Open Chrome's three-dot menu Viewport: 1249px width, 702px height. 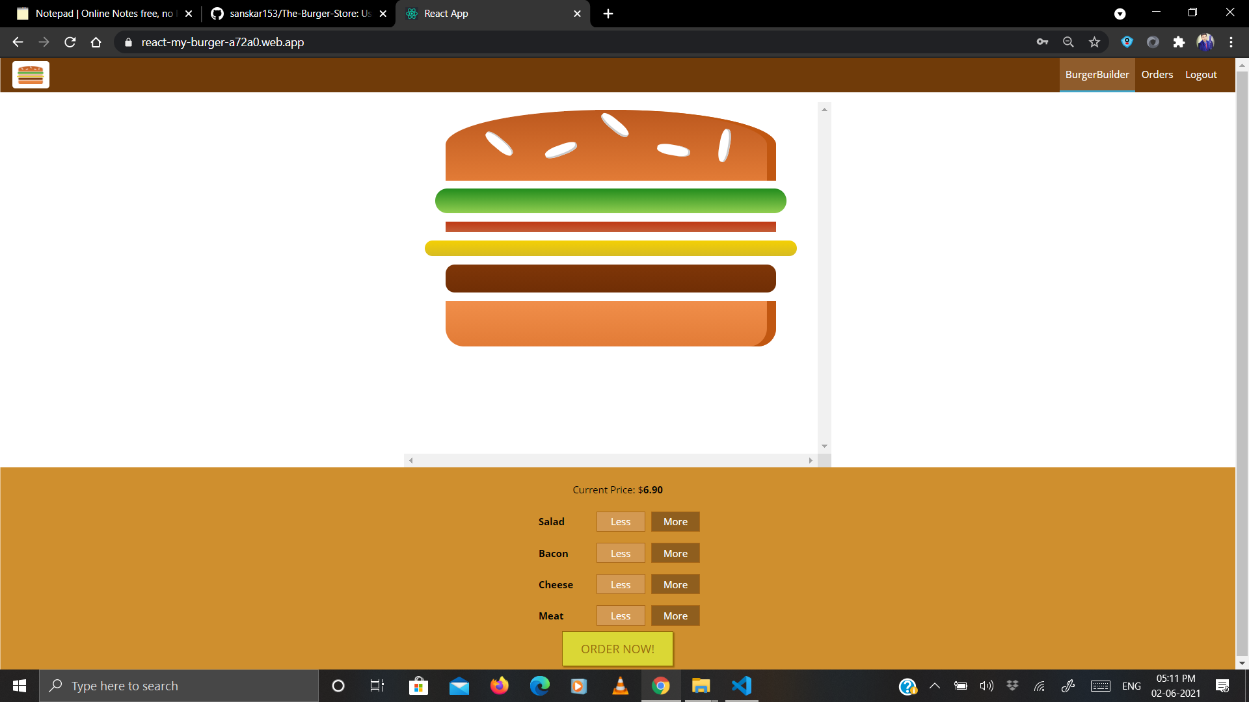coord(1231,42)
